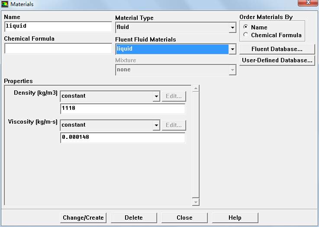Click the Properties scrollbar up arrow
319x227 pixels.
coord(196,88)
